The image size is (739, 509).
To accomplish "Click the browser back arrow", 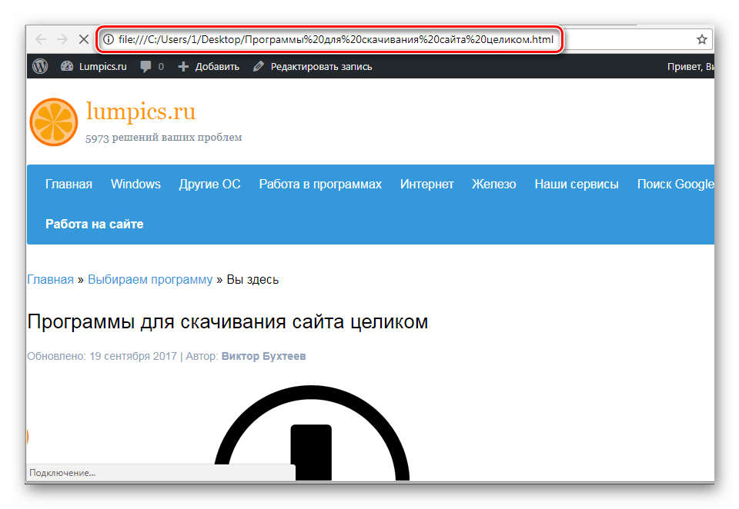I will [x=41, y=39].
